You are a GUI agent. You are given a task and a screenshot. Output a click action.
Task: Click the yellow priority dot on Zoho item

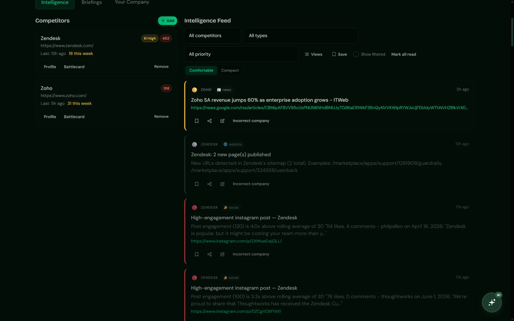click(x=194, y=90)
